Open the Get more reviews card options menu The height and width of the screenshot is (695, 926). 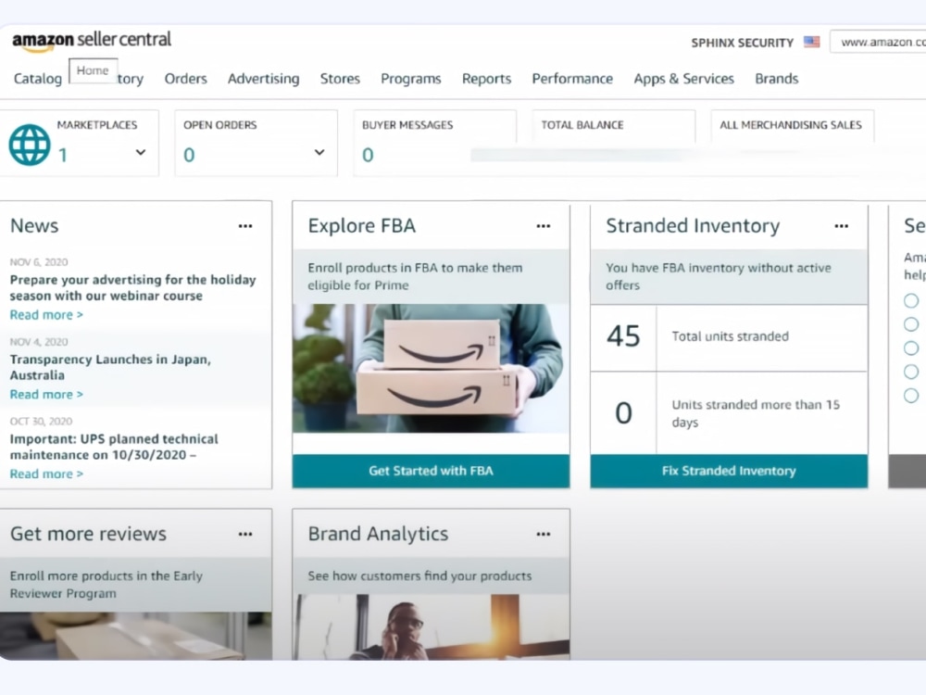coord(245,534)
